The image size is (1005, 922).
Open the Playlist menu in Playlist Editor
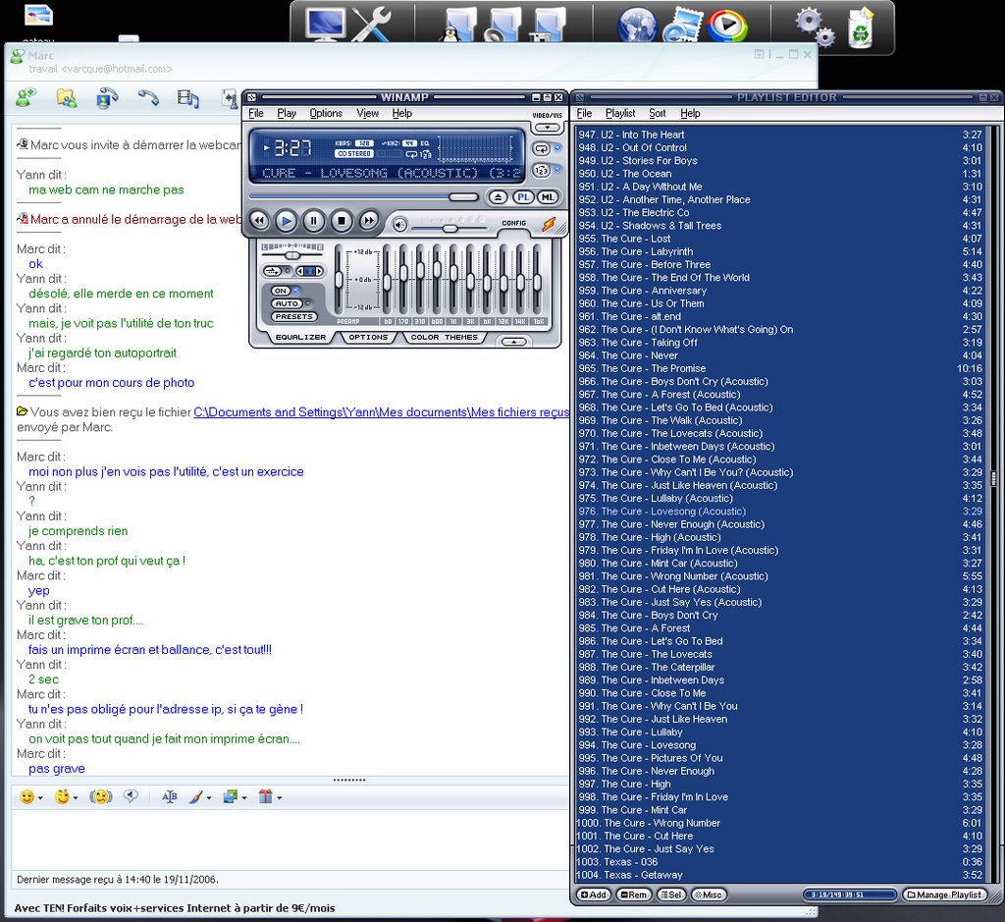pyautogui.click(x=620, y=113)
